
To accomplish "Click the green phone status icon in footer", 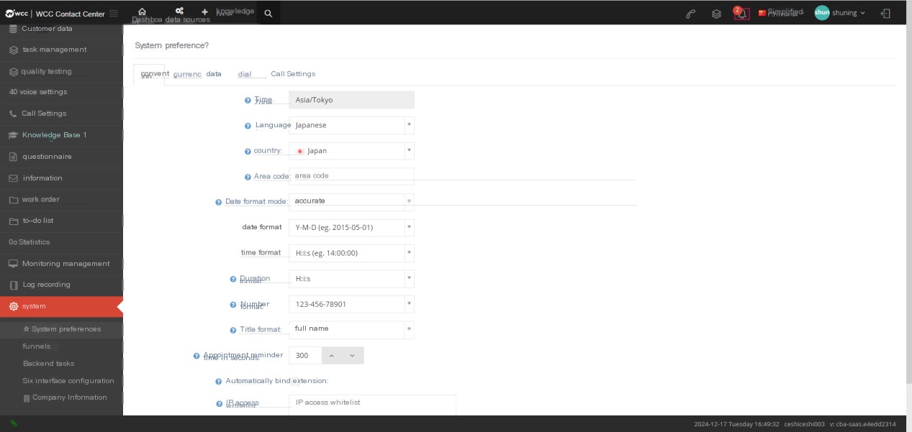I will coord(14,423).
